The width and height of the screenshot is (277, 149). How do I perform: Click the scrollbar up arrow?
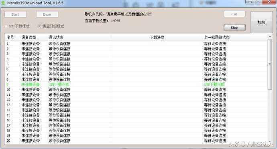point(270,36)
